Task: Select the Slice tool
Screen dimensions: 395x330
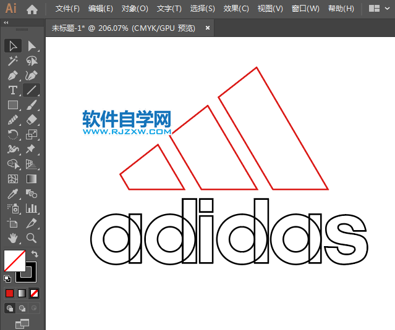Action: coord(32,223)
